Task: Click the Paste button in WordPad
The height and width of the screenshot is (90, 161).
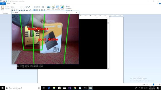Action: [3, 8]
